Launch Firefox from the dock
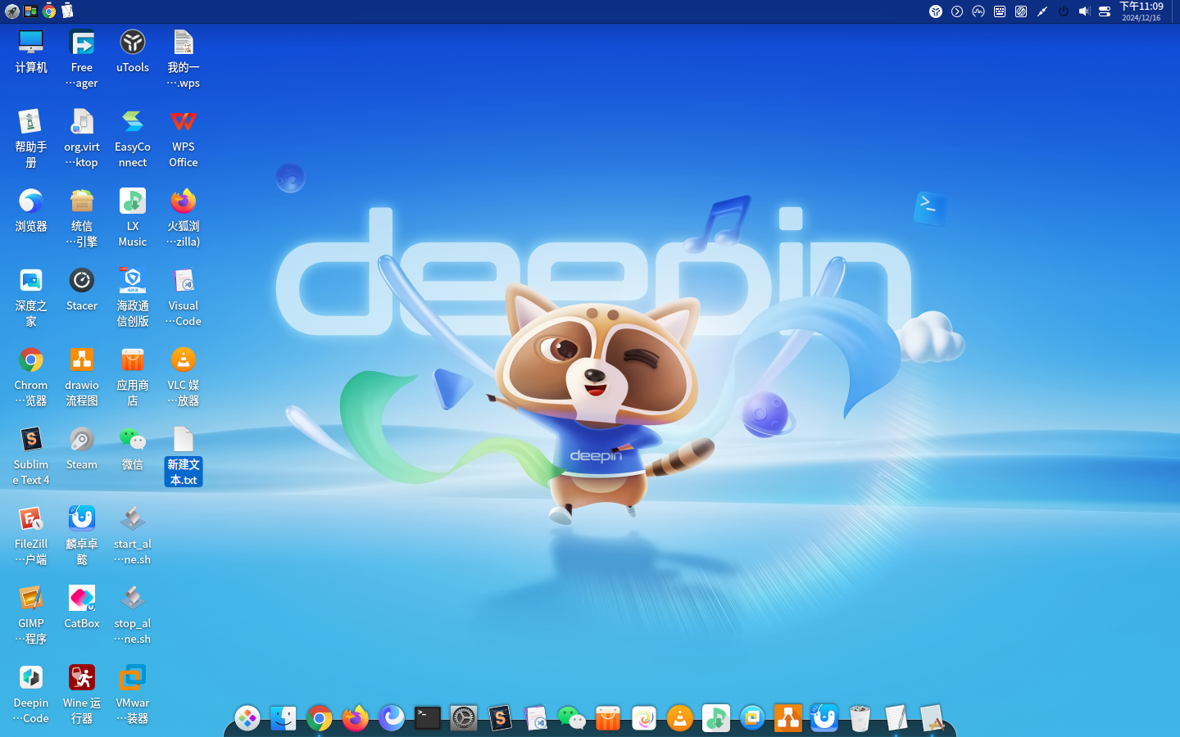Image resolution: width=1180 pixels, height=737 pixels. point(356,718)
